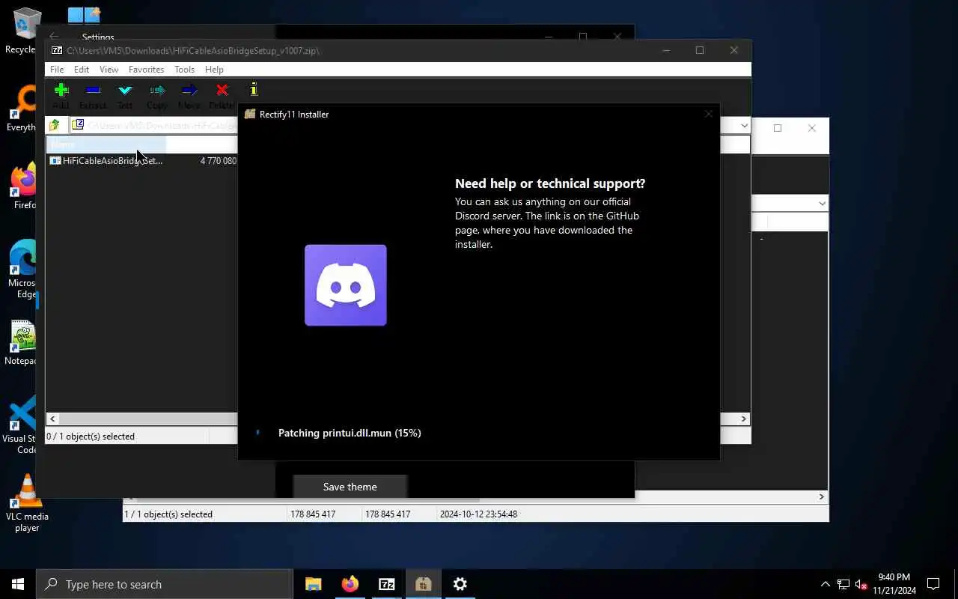Click the taskbar search box
958x599 pixels.
[165, 584]
